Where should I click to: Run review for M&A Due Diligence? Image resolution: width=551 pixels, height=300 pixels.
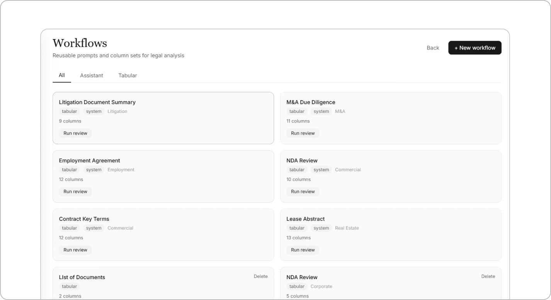click(303, 133)
